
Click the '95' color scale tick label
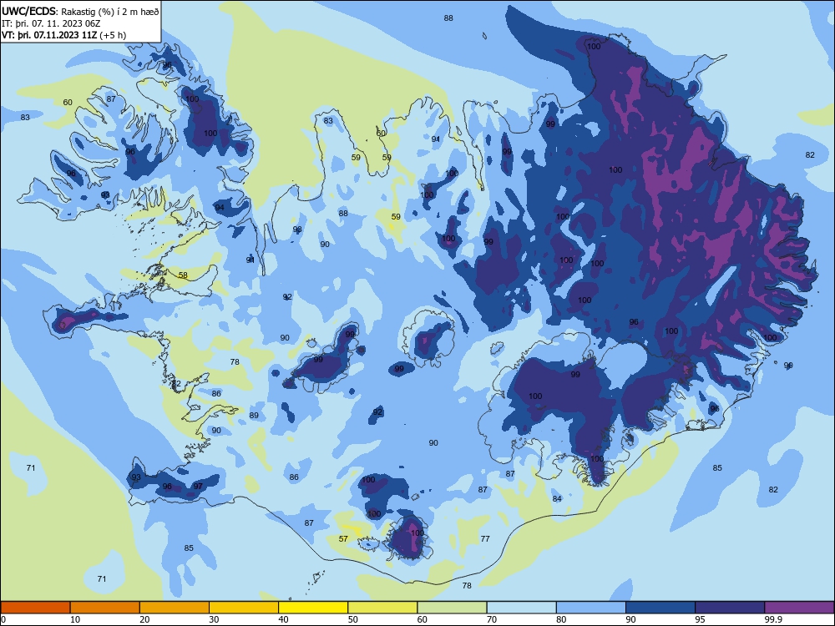pyautogui.click(x=700, y=619)
